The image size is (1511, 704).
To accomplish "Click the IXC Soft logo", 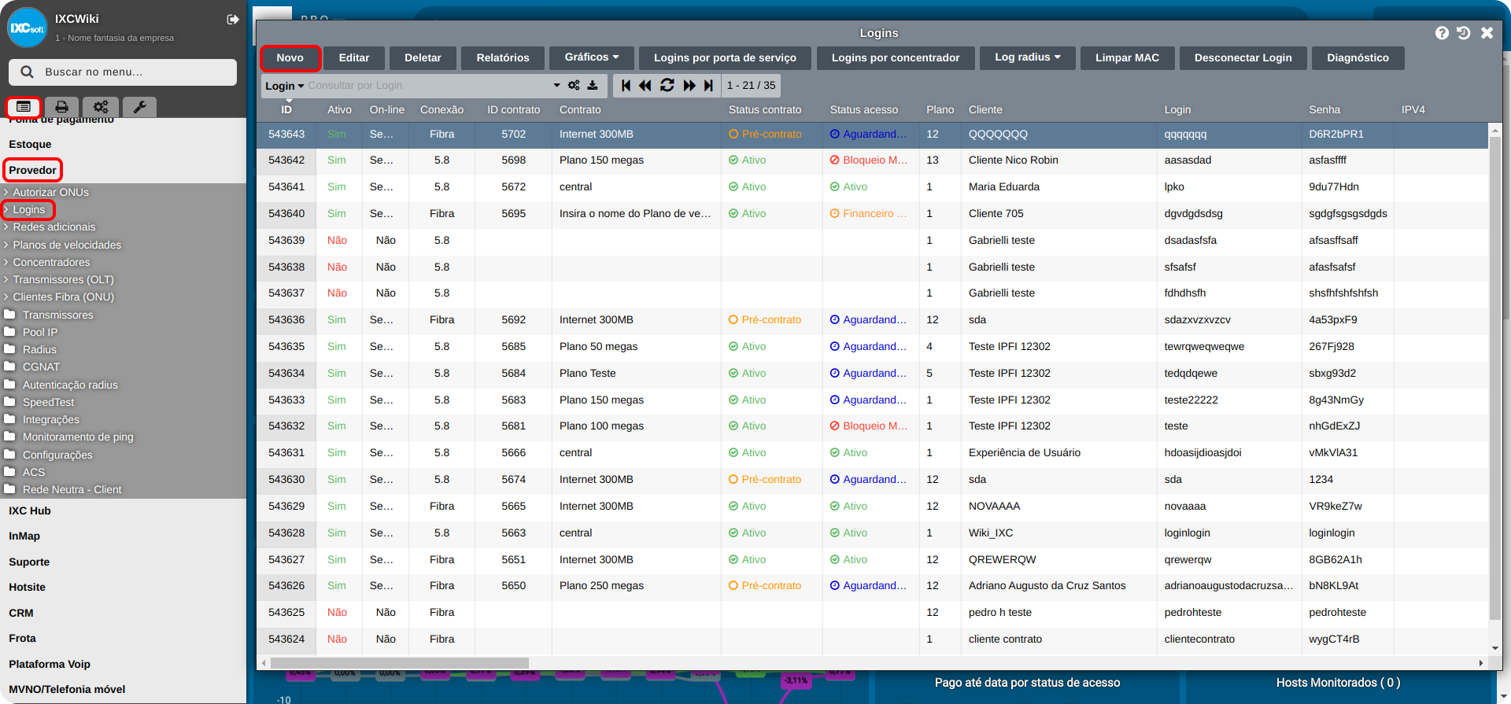I will pyautogui.click(x=27, y=28).
